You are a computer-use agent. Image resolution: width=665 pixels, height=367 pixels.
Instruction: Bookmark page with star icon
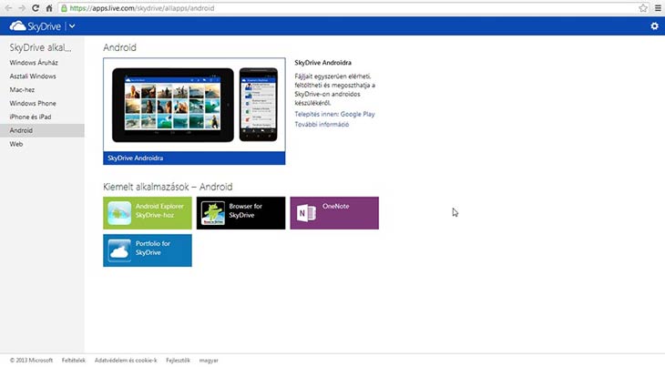coord(643,7)
